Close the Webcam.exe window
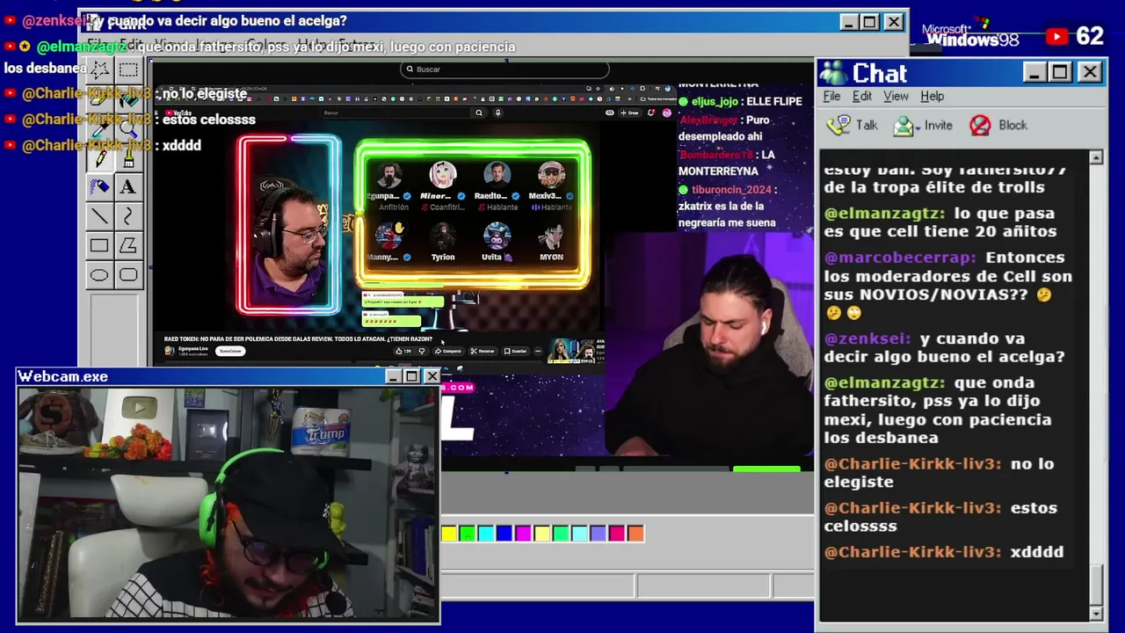Viewport: 1125px width, 633px height. [x=432, y=376]
